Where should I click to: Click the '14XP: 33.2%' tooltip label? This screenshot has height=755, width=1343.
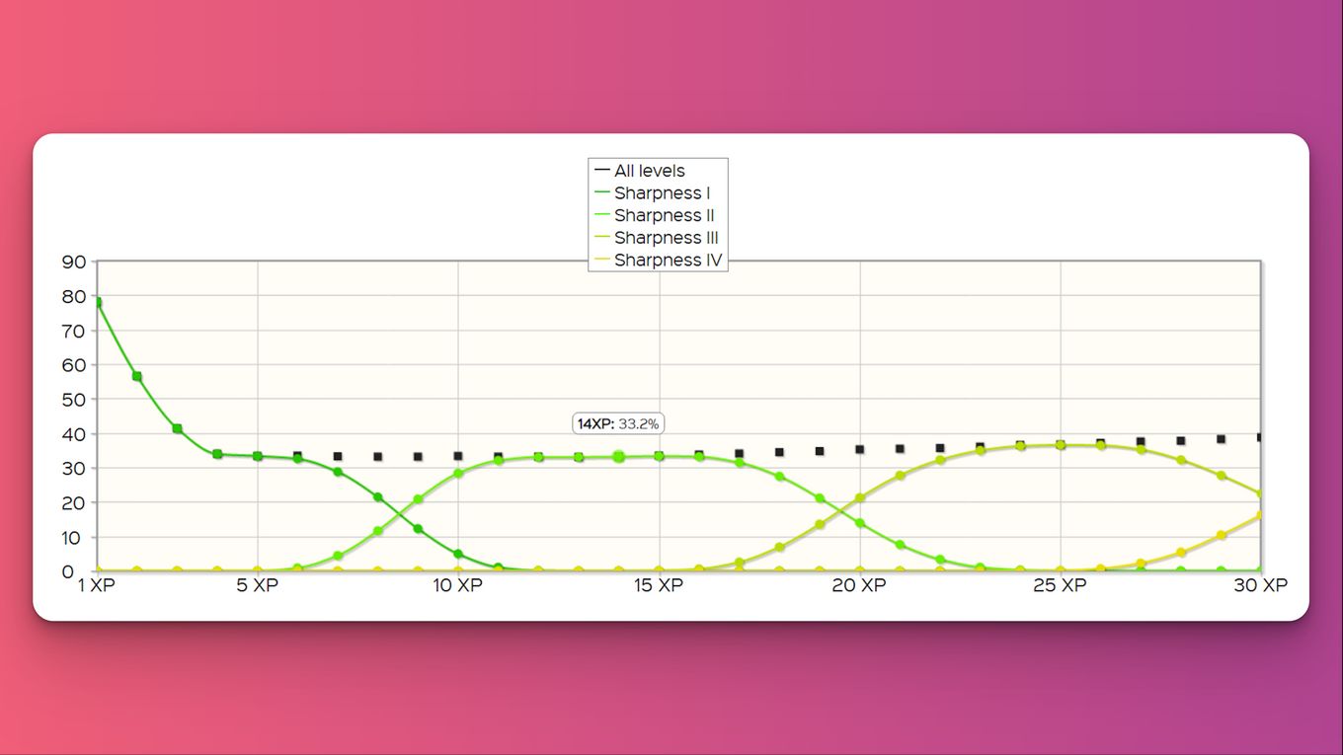point(618,423)
